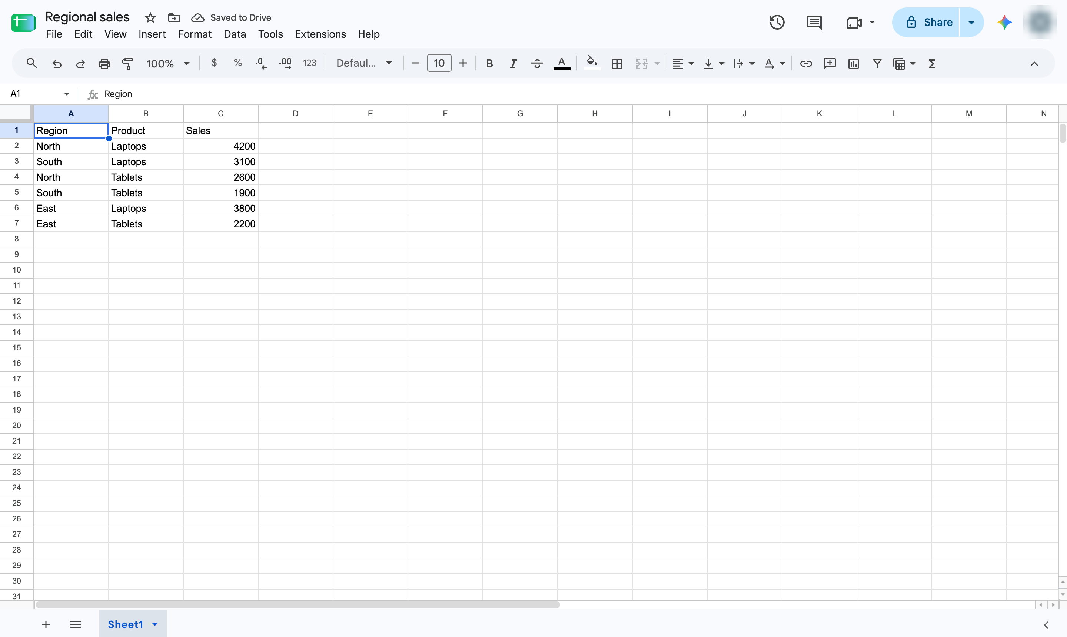Format as currency

(x=214, y=63)
